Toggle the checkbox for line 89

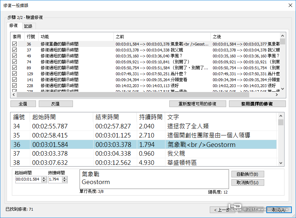[x=15, y=68]
